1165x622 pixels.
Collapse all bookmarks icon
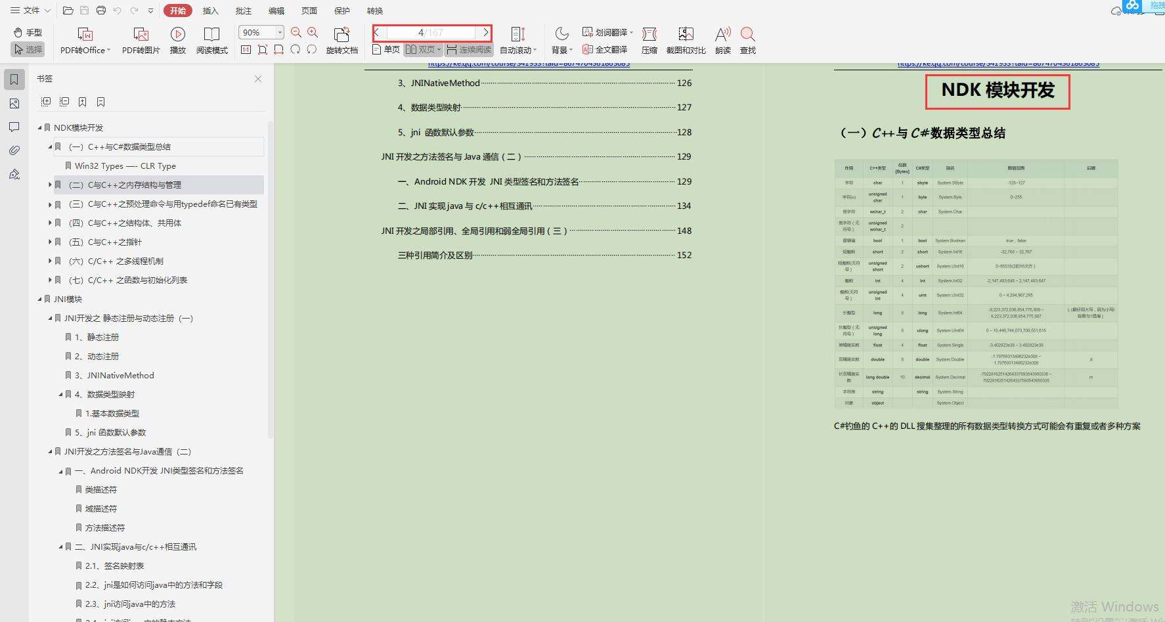[64, 102]
